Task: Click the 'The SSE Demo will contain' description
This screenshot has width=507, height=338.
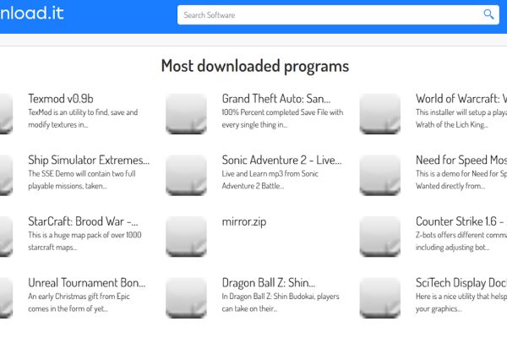Action: [x=82, y=180]
